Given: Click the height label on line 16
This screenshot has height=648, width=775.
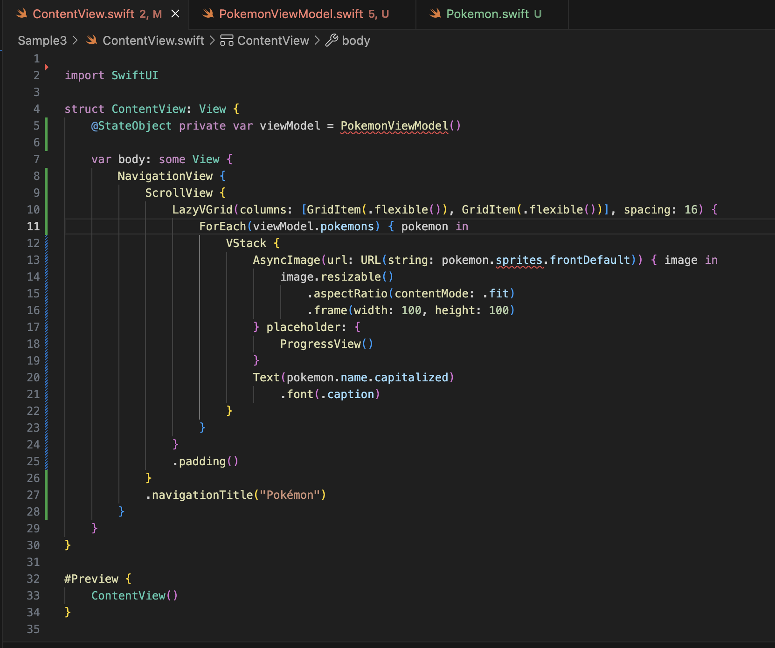Looking at the screenshot, I should point(455,310).
